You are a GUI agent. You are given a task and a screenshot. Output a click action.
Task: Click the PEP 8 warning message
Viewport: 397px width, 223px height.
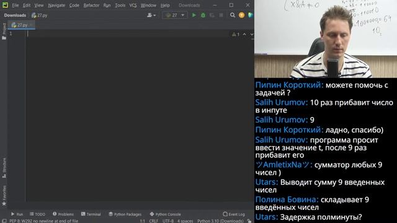pyautogui.click(x=43, y=221)
